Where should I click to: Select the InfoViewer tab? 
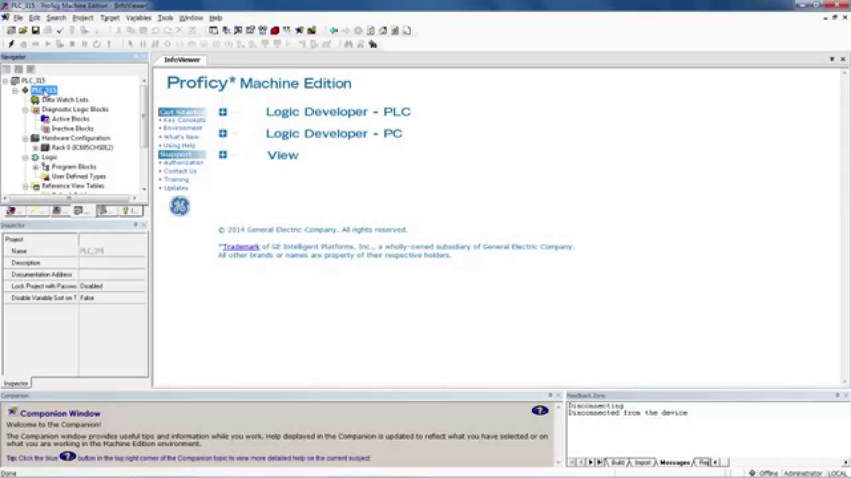tap(182, 60)
